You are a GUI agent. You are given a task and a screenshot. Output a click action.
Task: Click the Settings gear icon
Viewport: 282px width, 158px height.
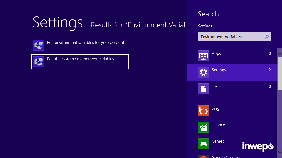click(x=204, y=72)
